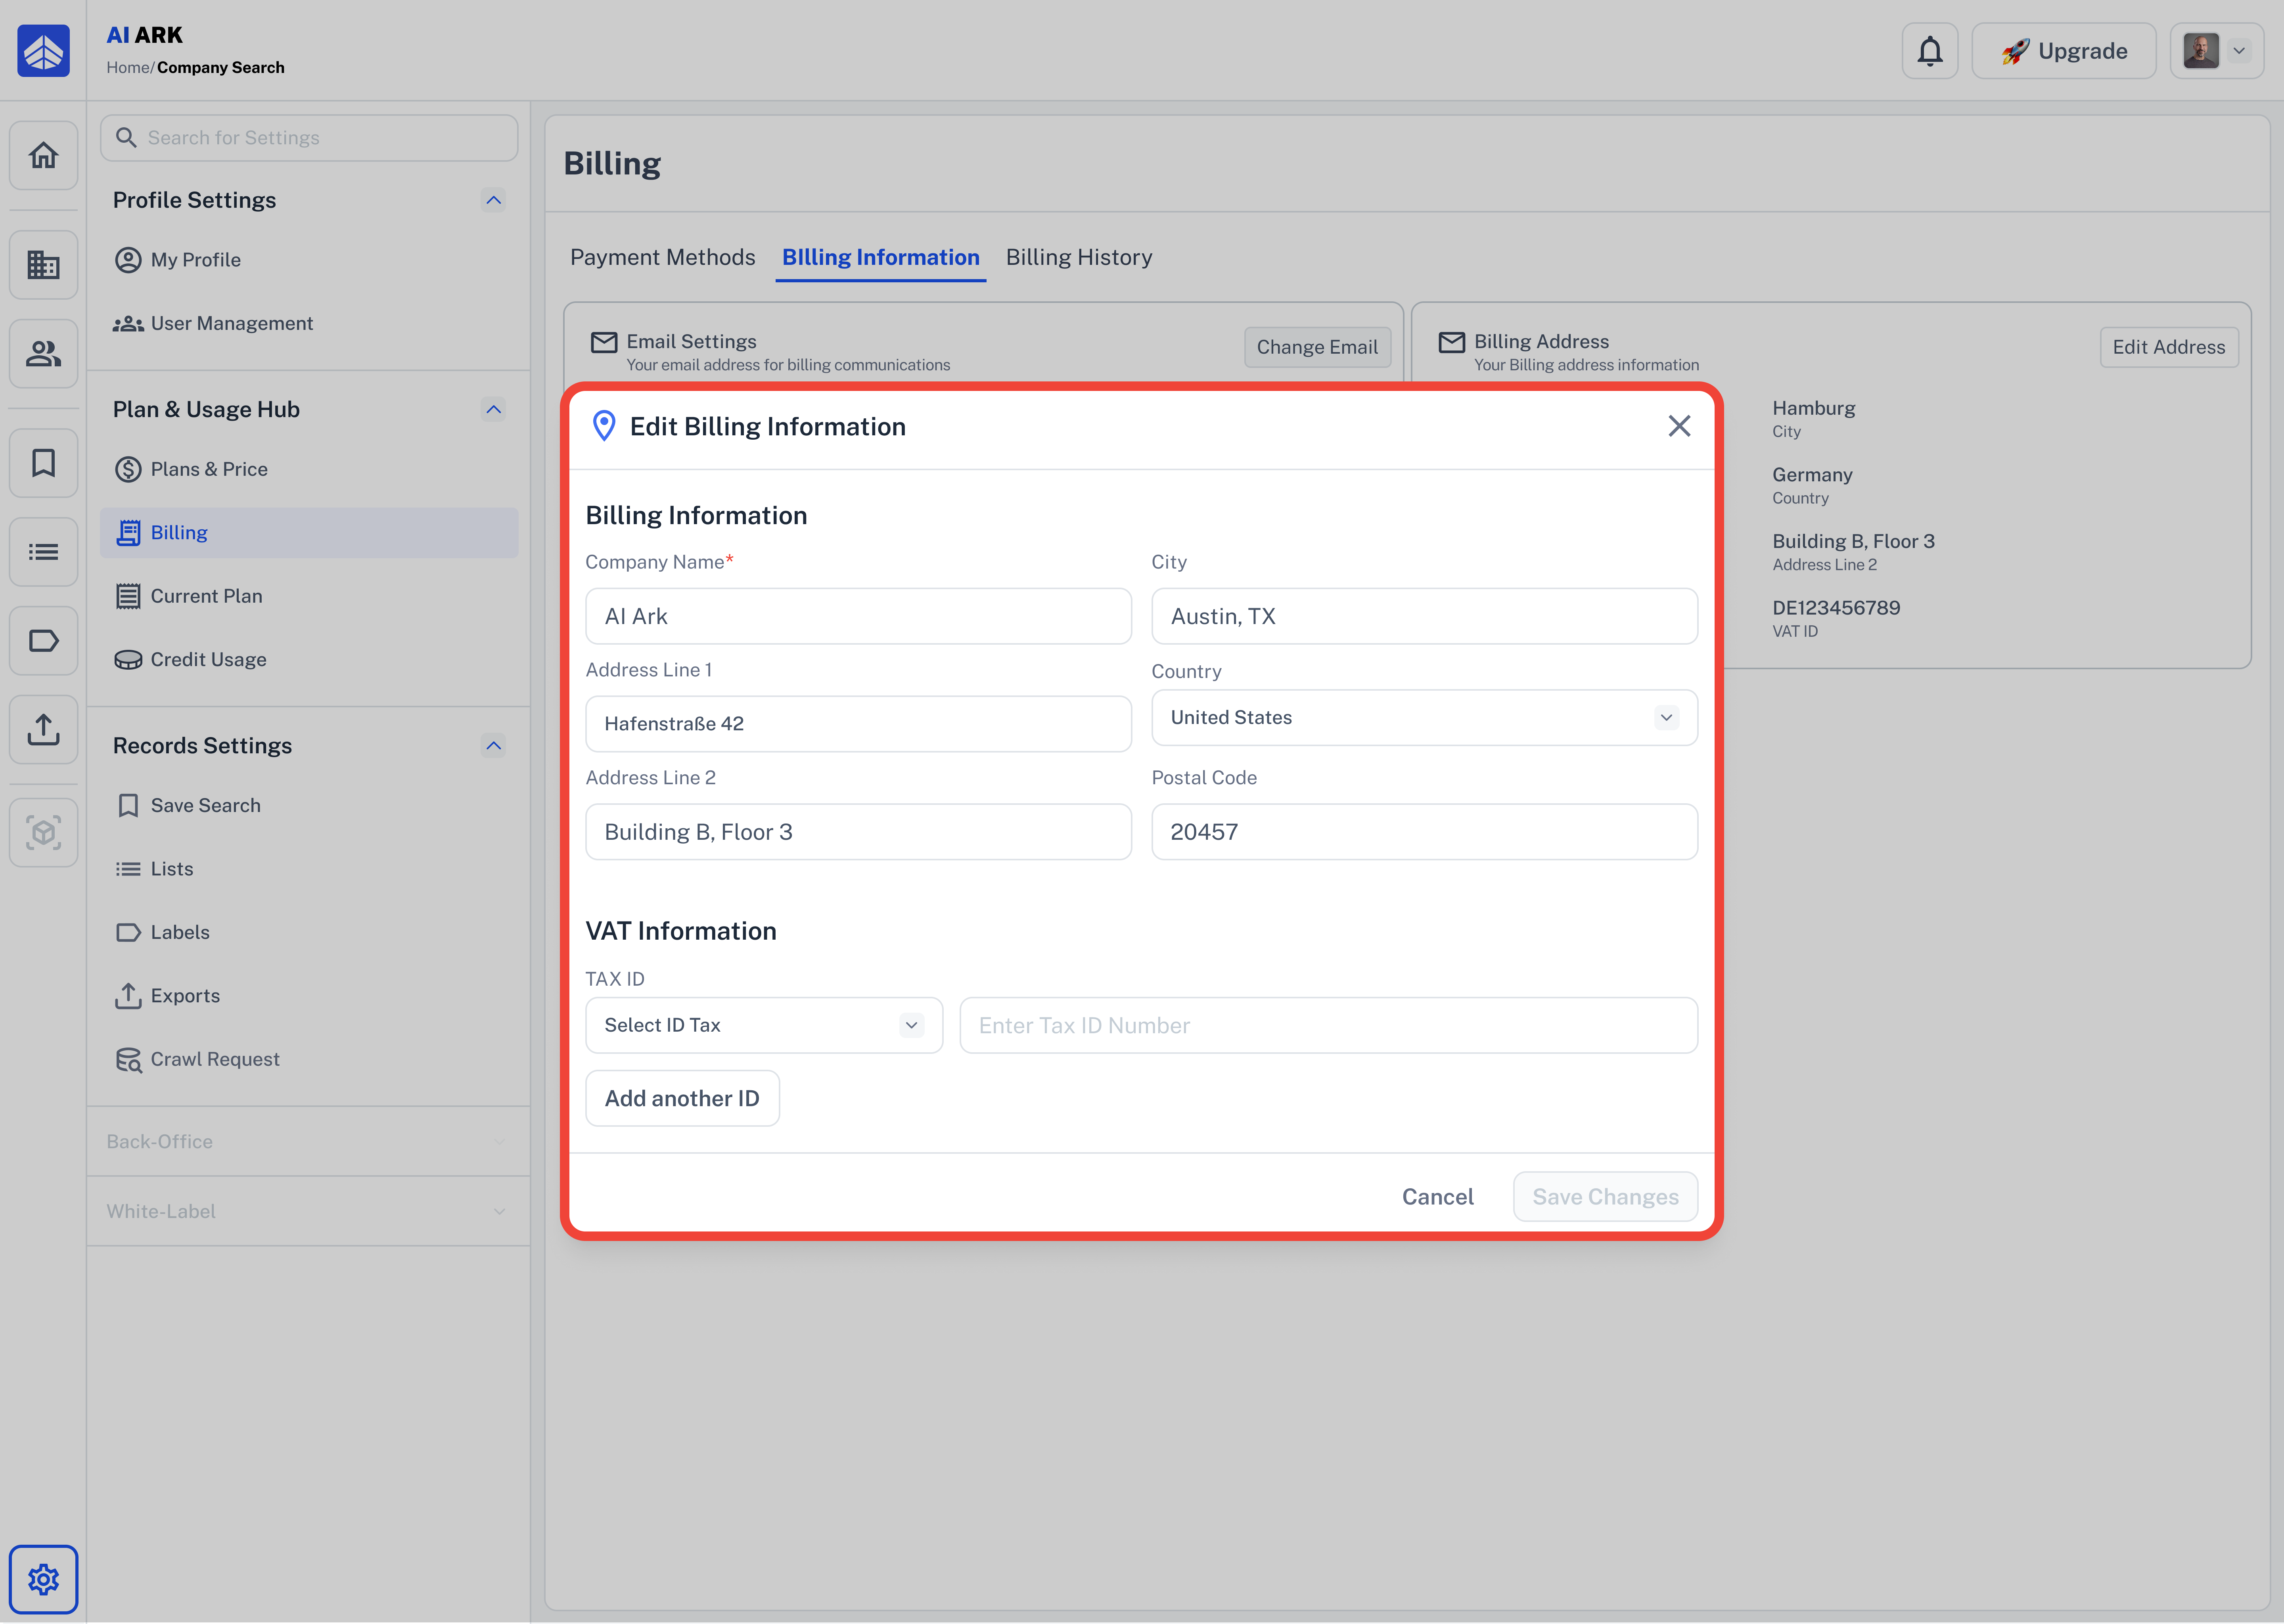2284x1624 pixels.
Task: Open the Bookmark icon in left rail
Action: tap(43, 463)
